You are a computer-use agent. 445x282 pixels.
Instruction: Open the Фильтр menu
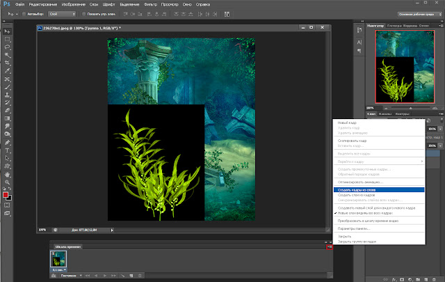pyautogui.click(x=150, y=5)
